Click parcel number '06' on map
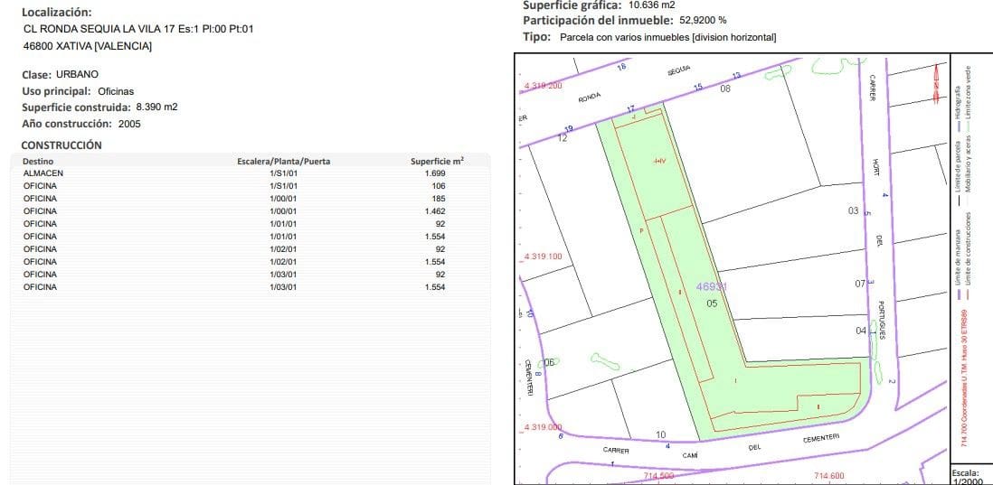 (549, 362)
